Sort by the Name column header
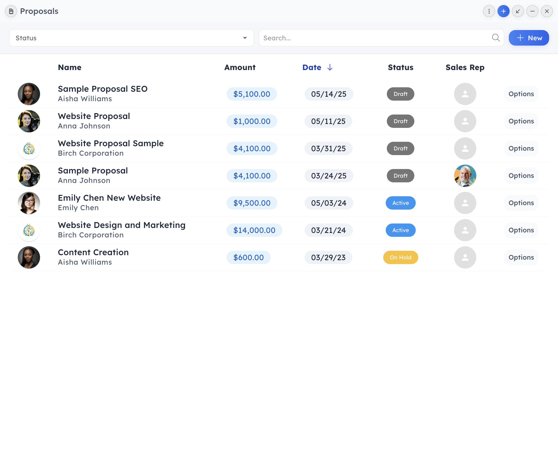This screenshot has width=558, height=462. [x=70, y=68]
